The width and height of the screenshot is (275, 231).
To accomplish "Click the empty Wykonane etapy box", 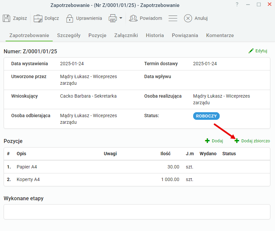I will (137, 212).
